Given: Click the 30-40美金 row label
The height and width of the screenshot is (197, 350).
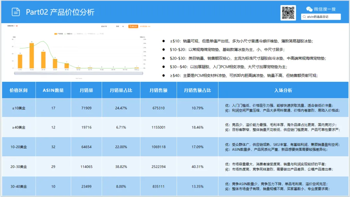Looking at the screenshot, I should (19, 187).
